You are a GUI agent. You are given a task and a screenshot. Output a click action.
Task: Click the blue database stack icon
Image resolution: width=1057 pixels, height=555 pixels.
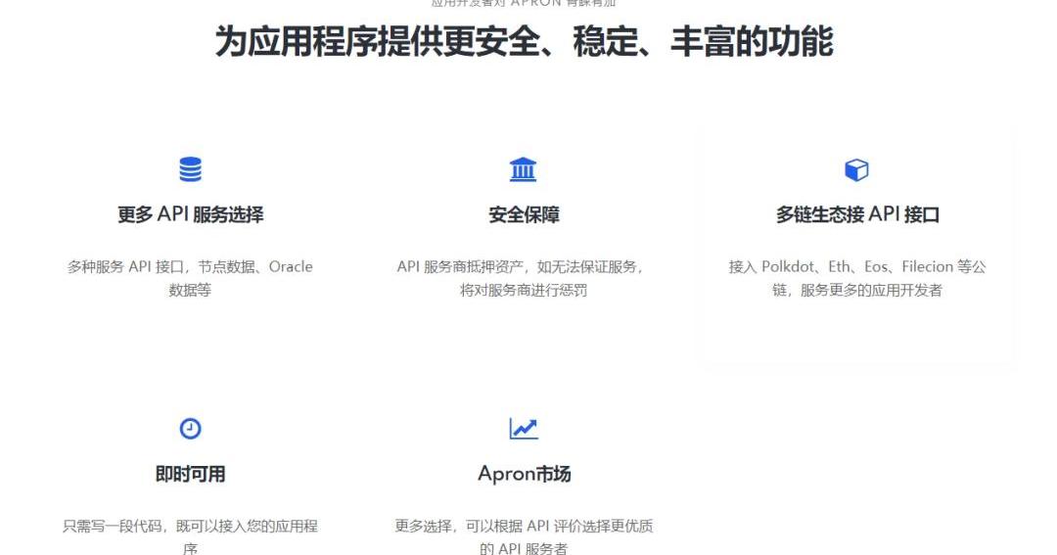(x=190, y=169)
